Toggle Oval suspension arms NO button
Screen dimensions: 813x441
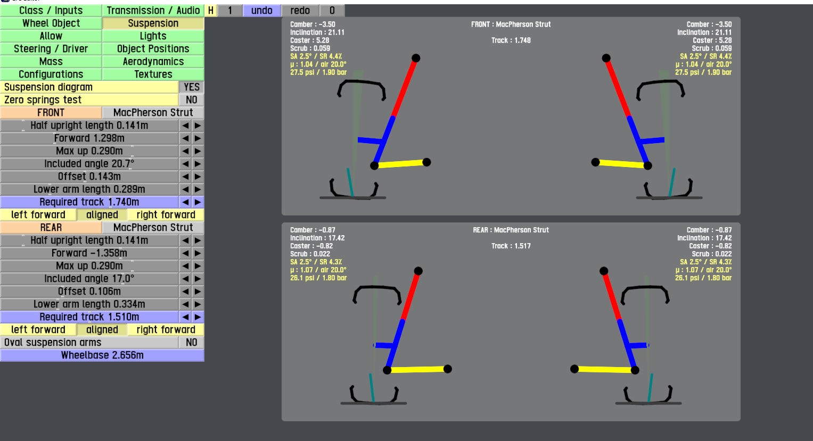click(x=192, y=343)
